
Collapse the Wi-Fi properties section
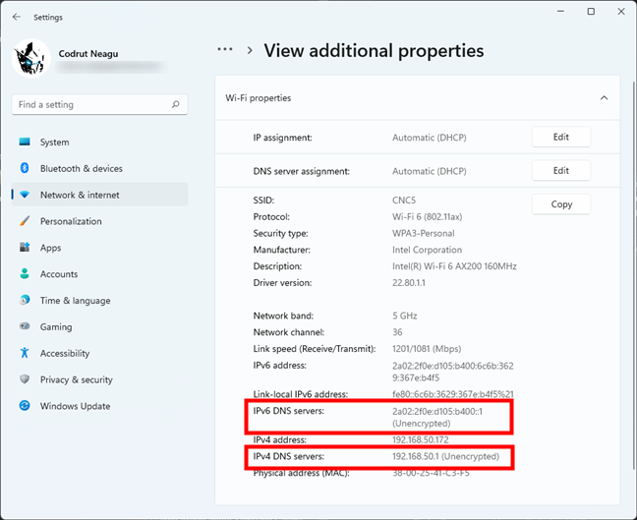click(605, 98)
